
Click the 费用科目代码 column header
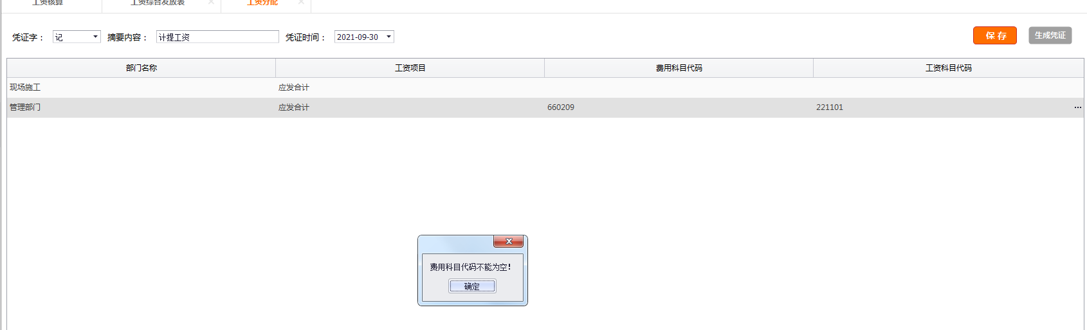click(x=679, y=68)
